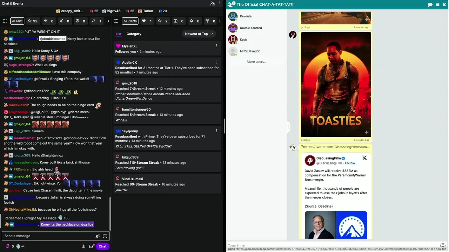Screen dimensions: 449x252
Task: Open chat filter settings icon beside All Chat
Action: click(x=5, y=21)
